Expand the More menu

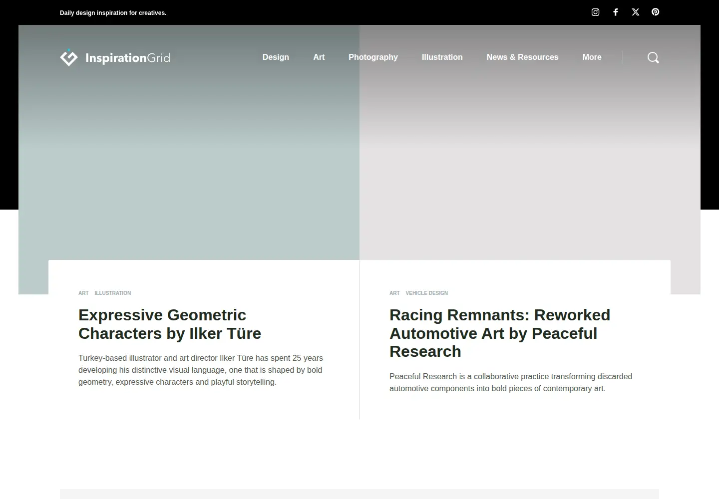592,57
